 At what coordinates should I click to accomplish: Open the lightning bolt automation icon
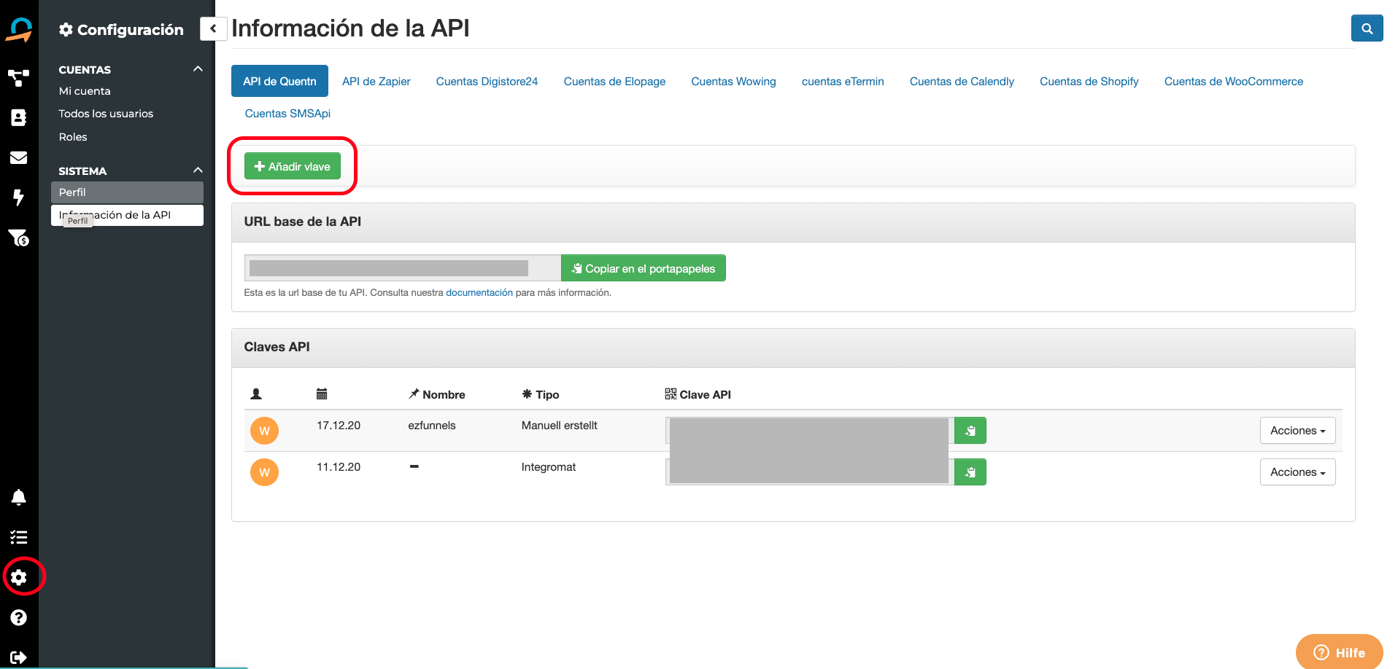(19, 197)
